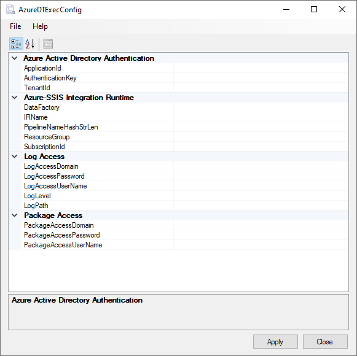Switch property grid to Categorized view
The width and height of the screenshot is (357, 356).
click(16, 44)
